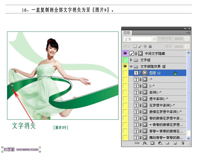Open the adjustment layer icon menu
The height and width of the screenshot is (154, 197).
click(160, 143)
